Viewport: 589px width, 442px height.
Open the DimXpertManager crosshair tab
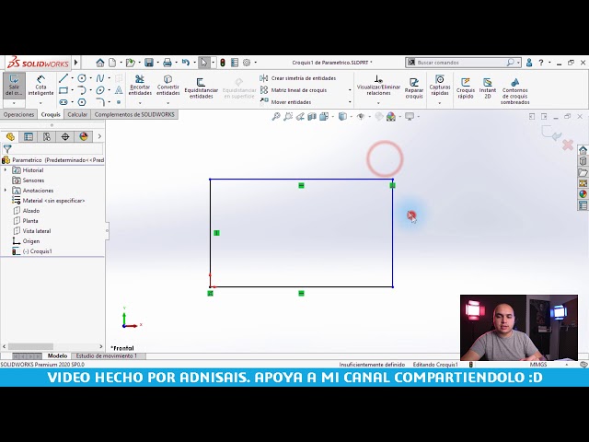click(x=65, y=136)
